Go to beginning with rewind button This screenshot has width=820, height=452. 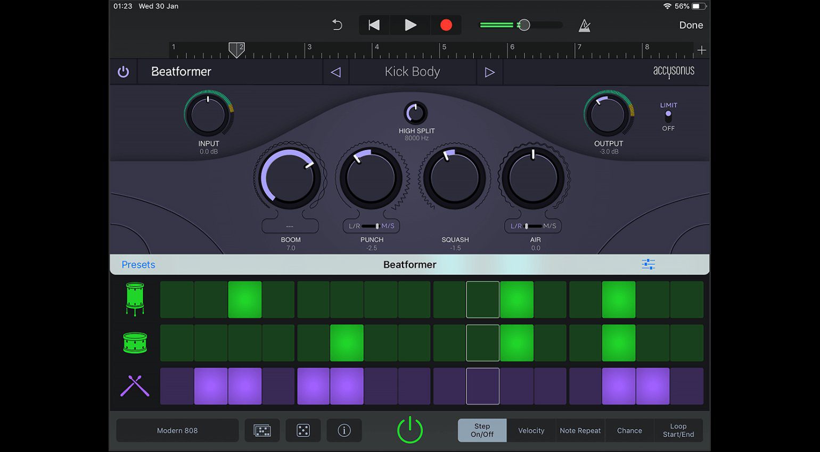(x=374, y=25)
